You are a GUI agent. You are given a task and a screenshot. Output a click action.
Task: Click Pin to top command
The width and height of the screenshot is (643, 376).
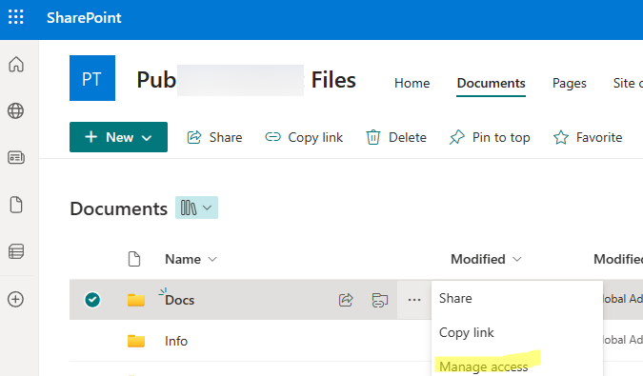490,137
